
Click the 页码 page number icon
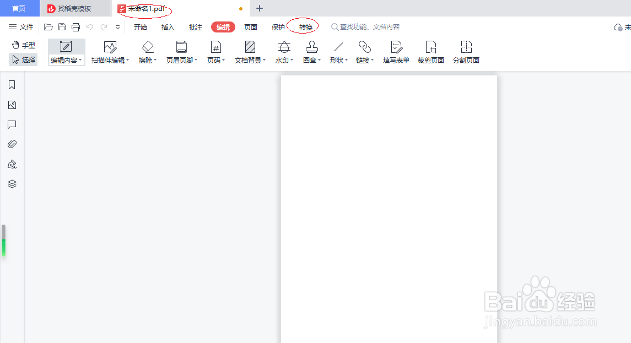click(215, 47)
